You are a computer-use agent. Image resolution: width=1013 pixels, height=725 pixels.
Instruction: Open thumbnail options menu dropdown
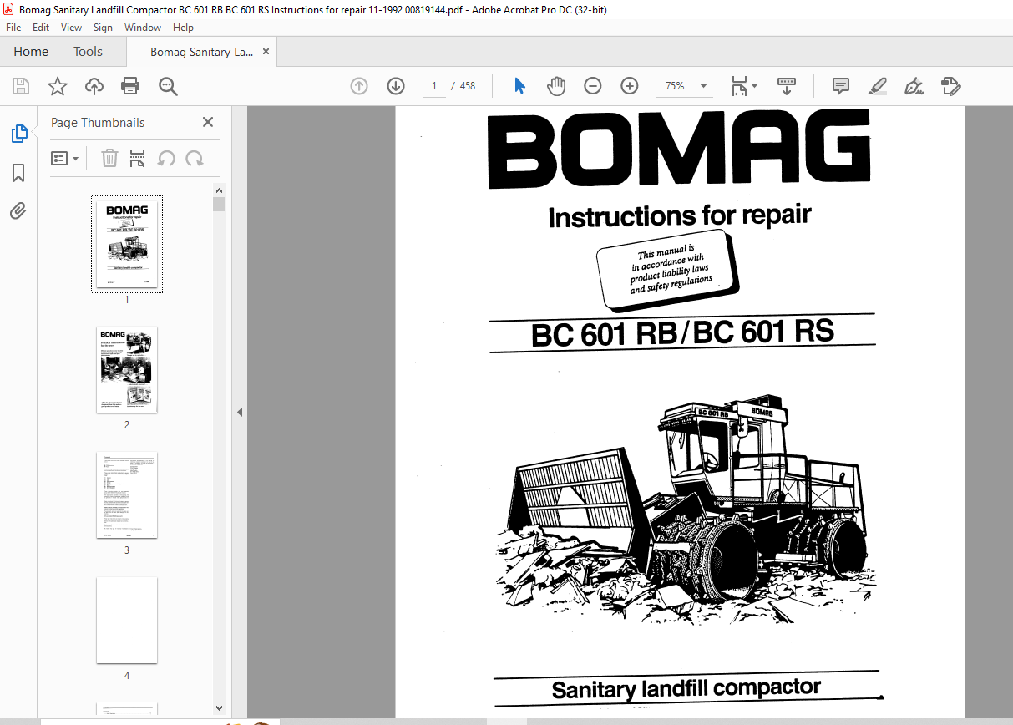[x=65, y=158]
